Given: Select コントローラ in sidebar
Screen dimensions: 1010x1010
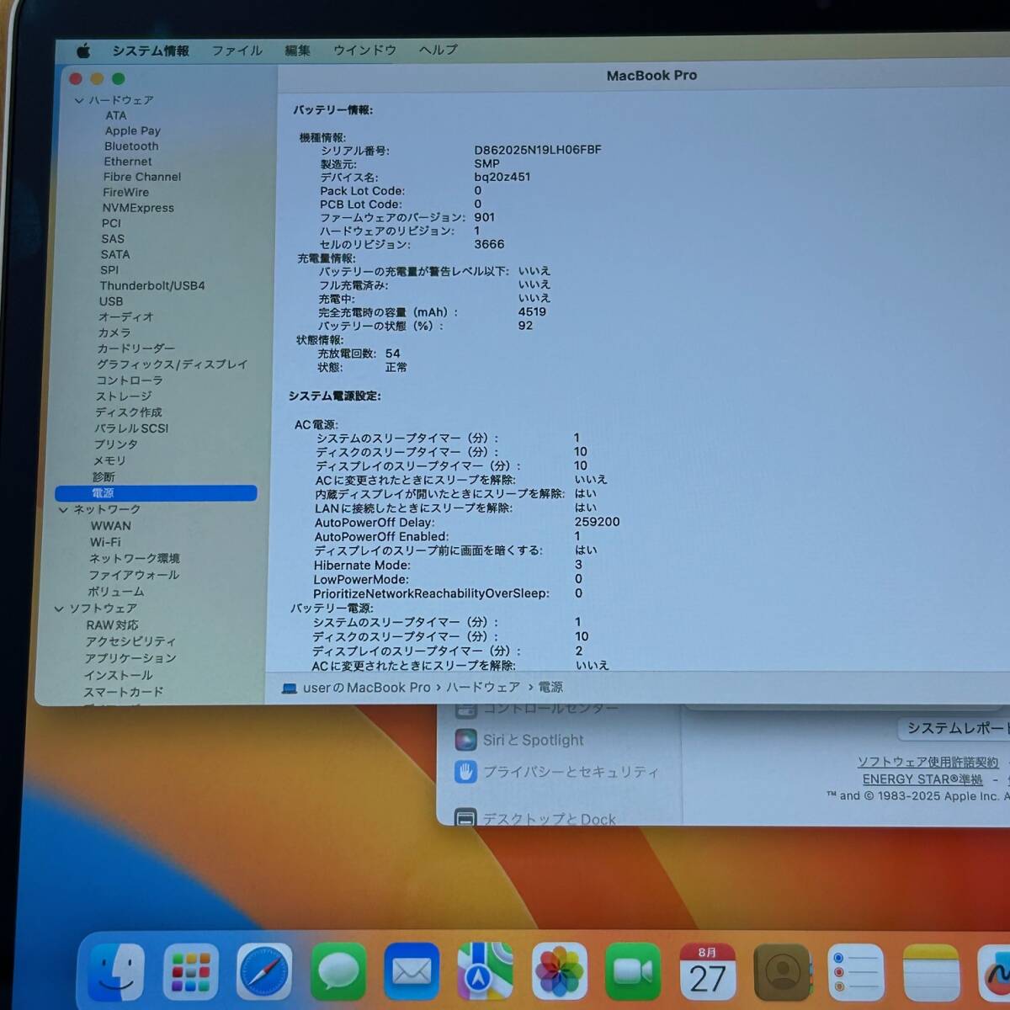Looking at the screenshot, I should click(x=129, y=380).
